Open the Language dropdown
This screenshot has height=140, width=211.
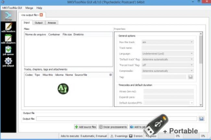[168, 54]
